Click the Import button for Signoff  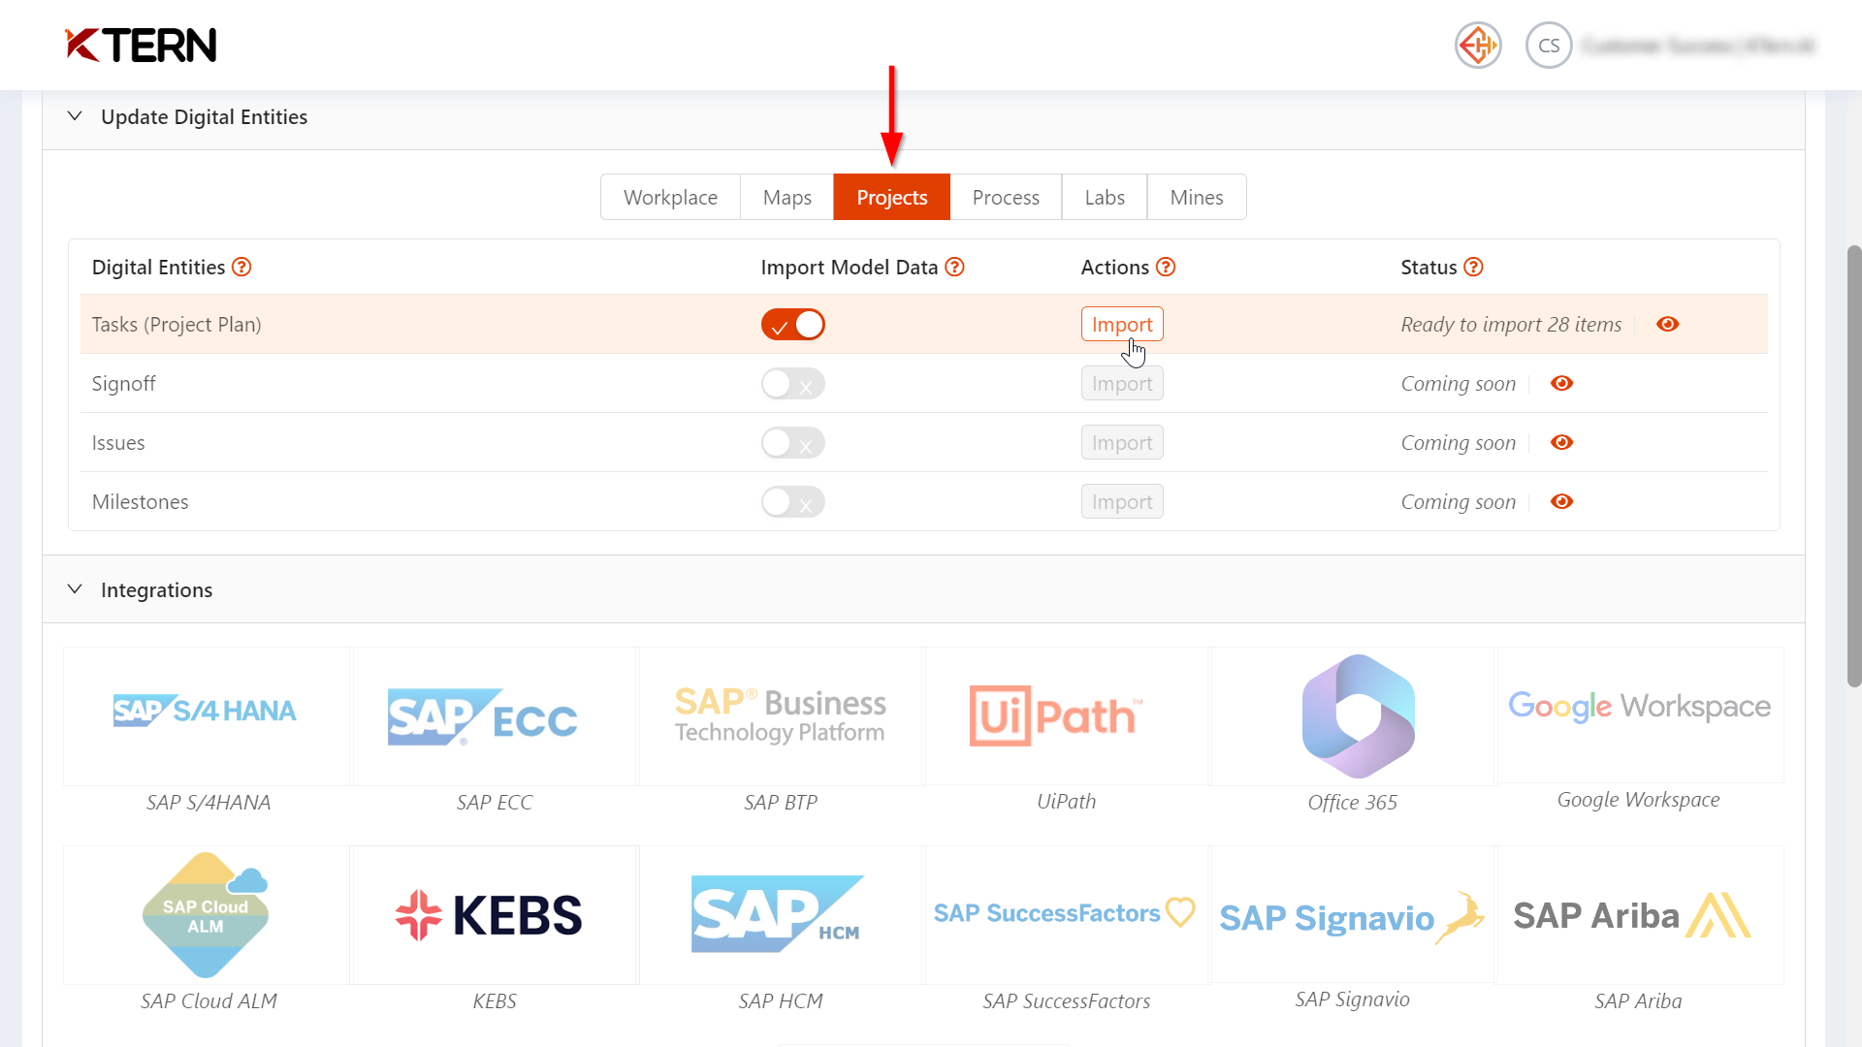pos(1122,384)
